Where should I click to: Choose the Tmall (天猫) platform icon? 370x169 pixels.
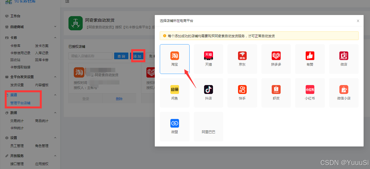(208, 56)
